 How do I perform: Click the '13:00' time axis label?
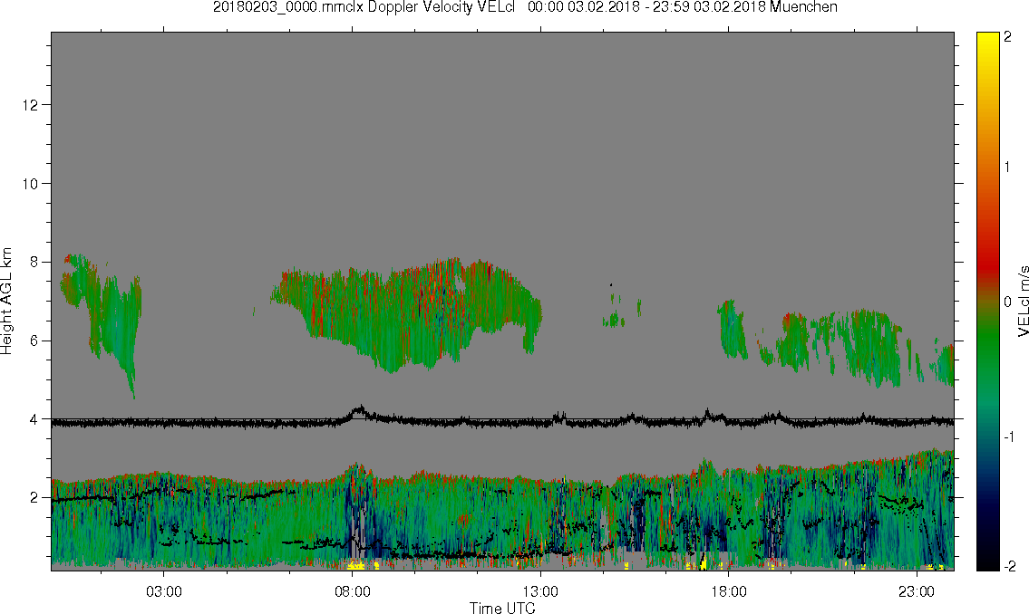(540, 591)
